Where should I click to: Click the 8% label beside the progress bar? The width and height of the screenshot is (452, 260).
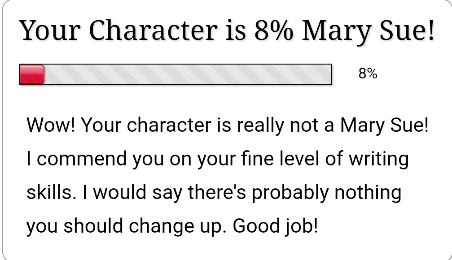pyautogui.click(x=368, y=74)
